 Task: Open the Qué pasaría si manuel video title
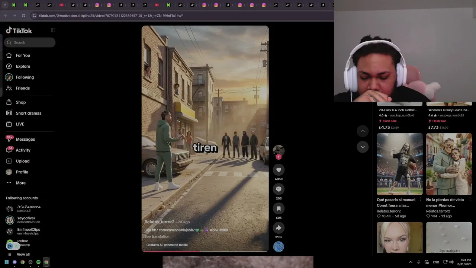[x=396, y=202]
